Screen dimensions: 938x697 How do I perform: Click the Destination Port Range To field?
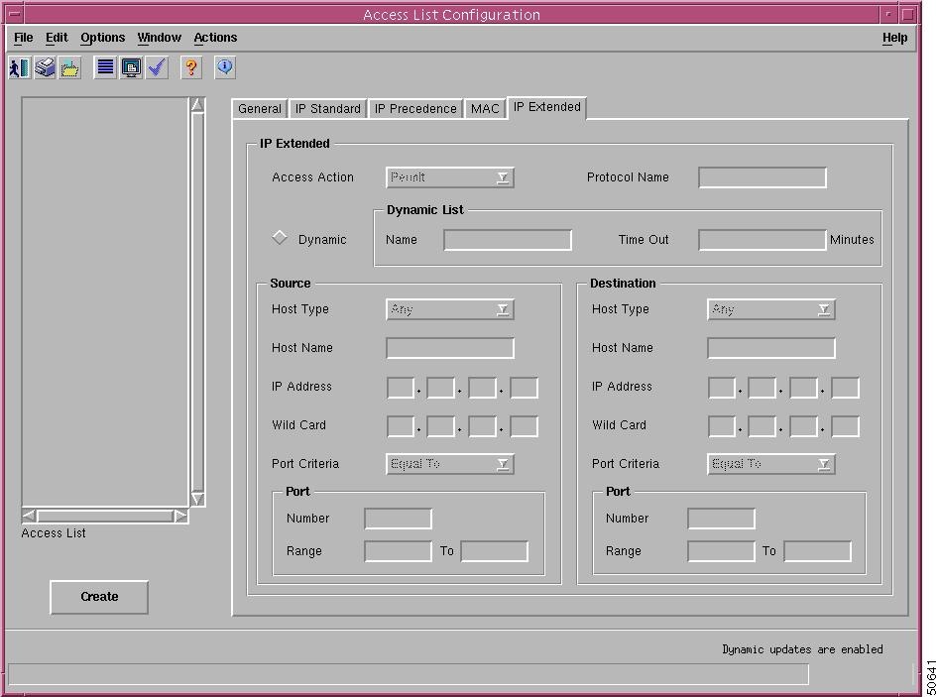click(818, 551)
